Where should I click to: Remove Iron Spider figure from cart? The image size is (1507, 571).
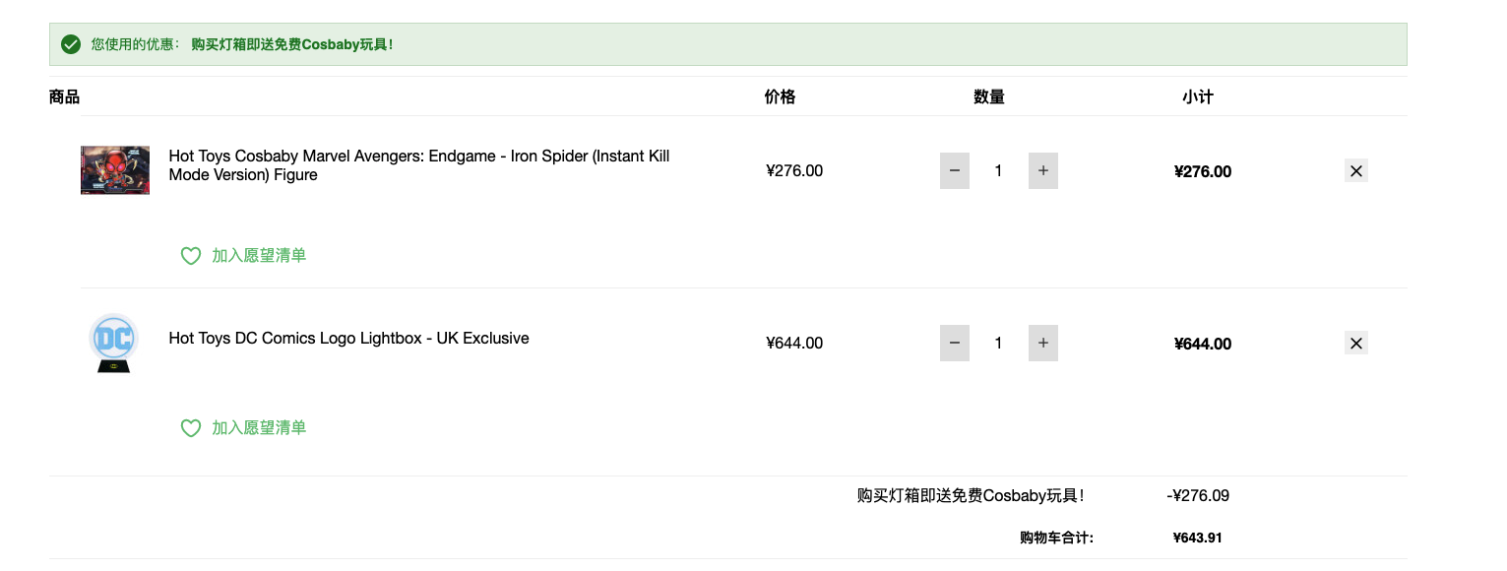[x=1356, y=171]
